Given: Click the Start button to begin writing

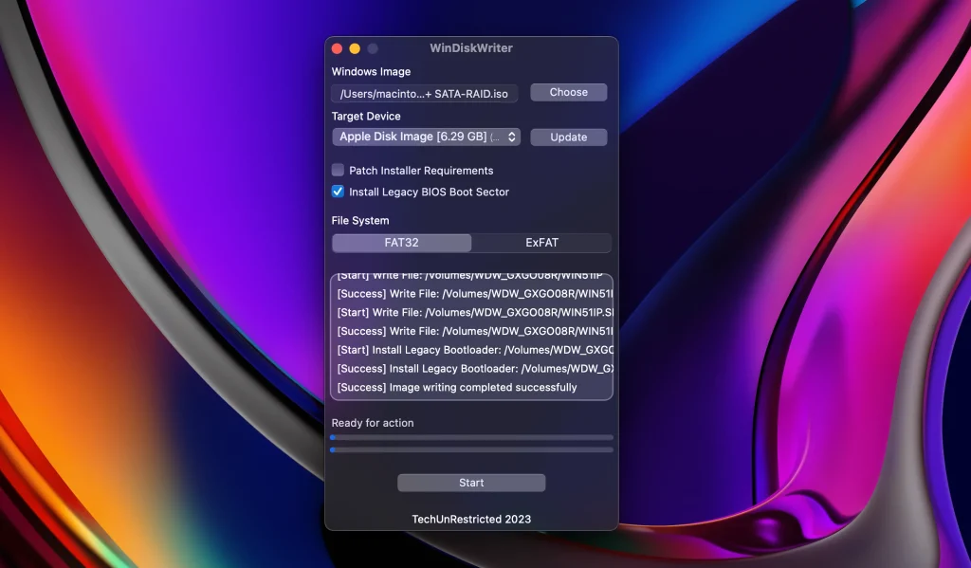Looking at the screenshot, I should tap(470, 482).
